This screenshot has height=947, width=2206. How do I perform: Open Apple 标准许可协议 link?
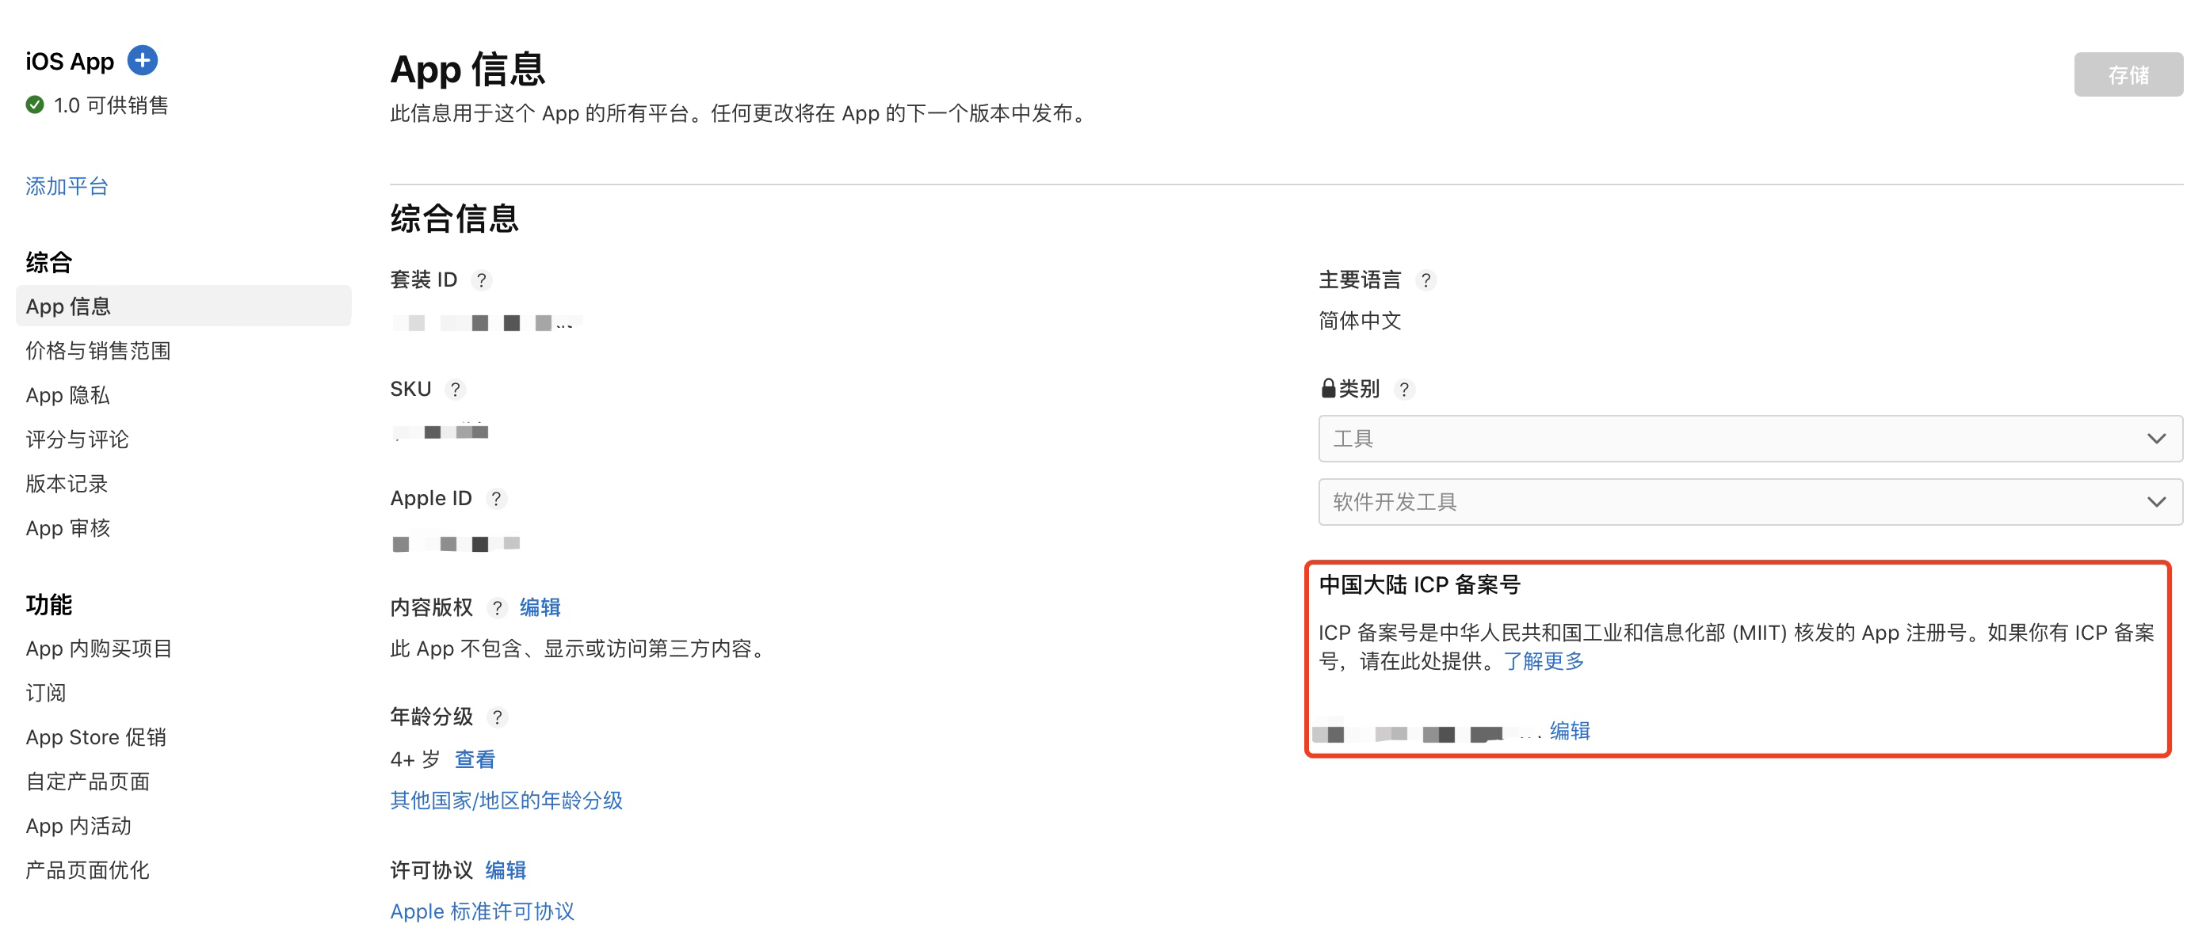click(482, 912)
